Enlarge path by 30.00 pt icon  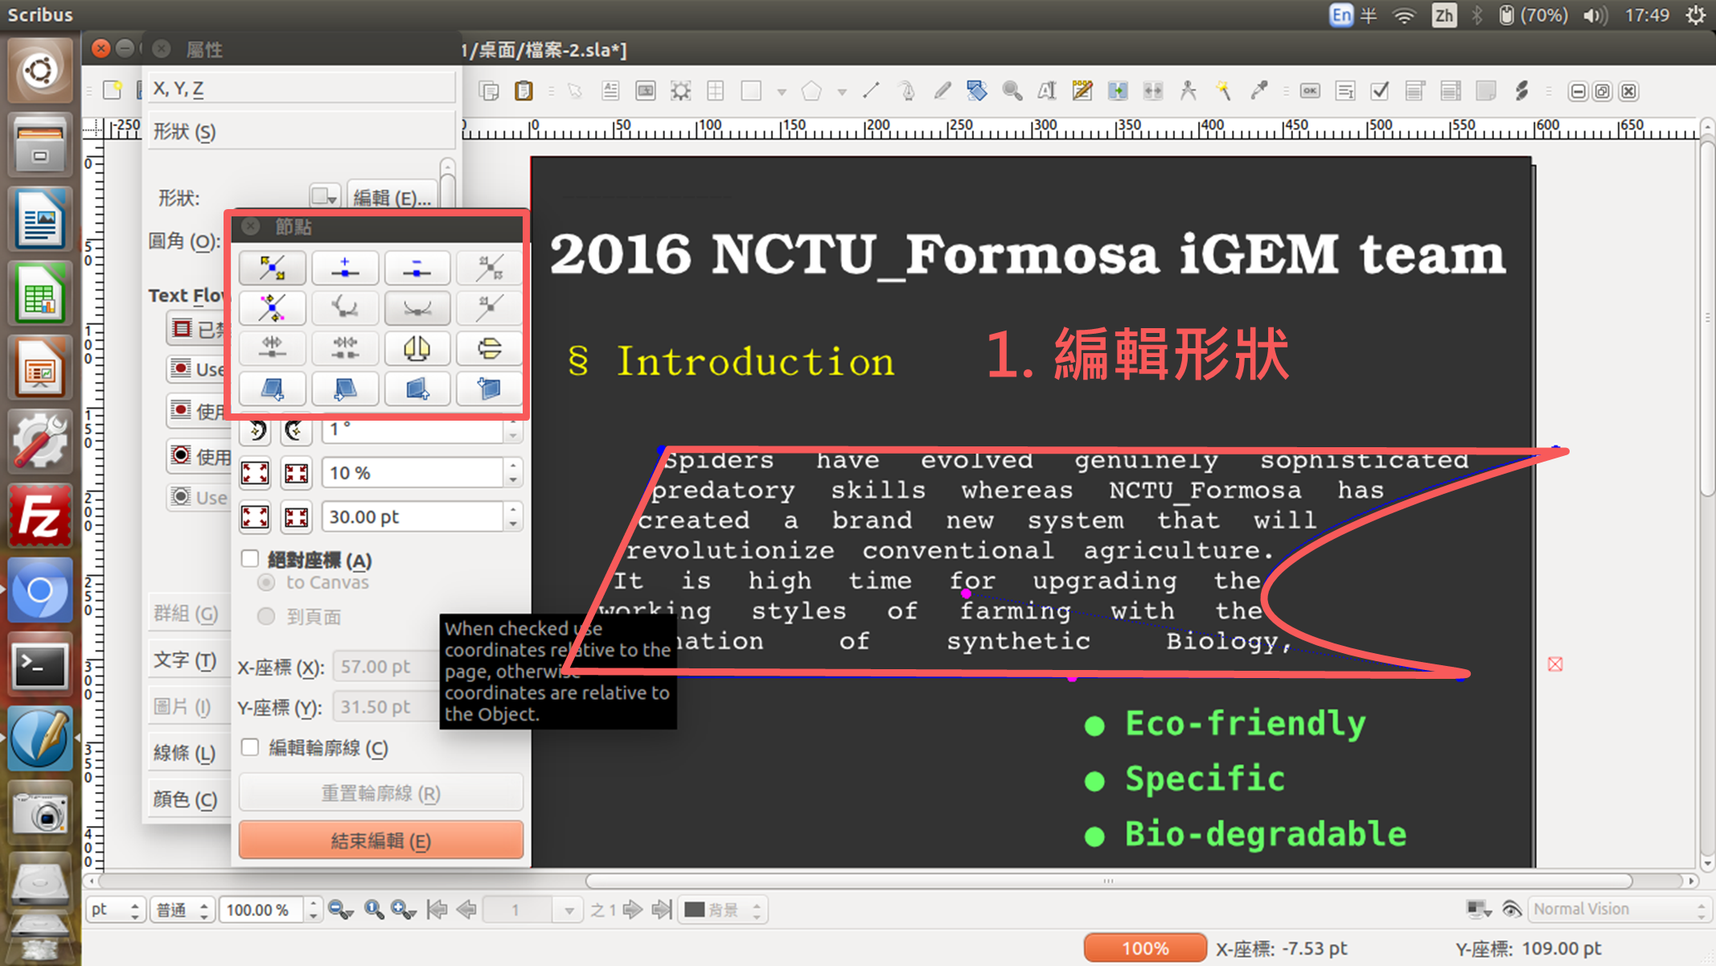pyautogui.click(x=256, y=517)
